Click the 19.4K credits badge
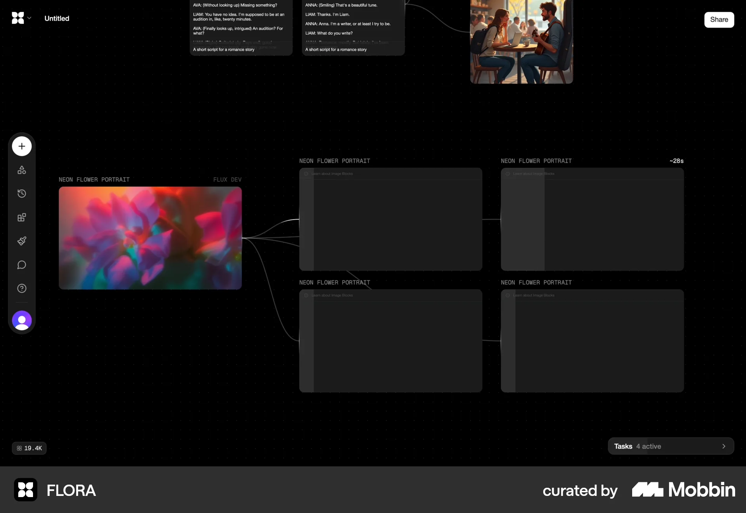The width and height of the screenshot is (746, 513). pos(29,448)
